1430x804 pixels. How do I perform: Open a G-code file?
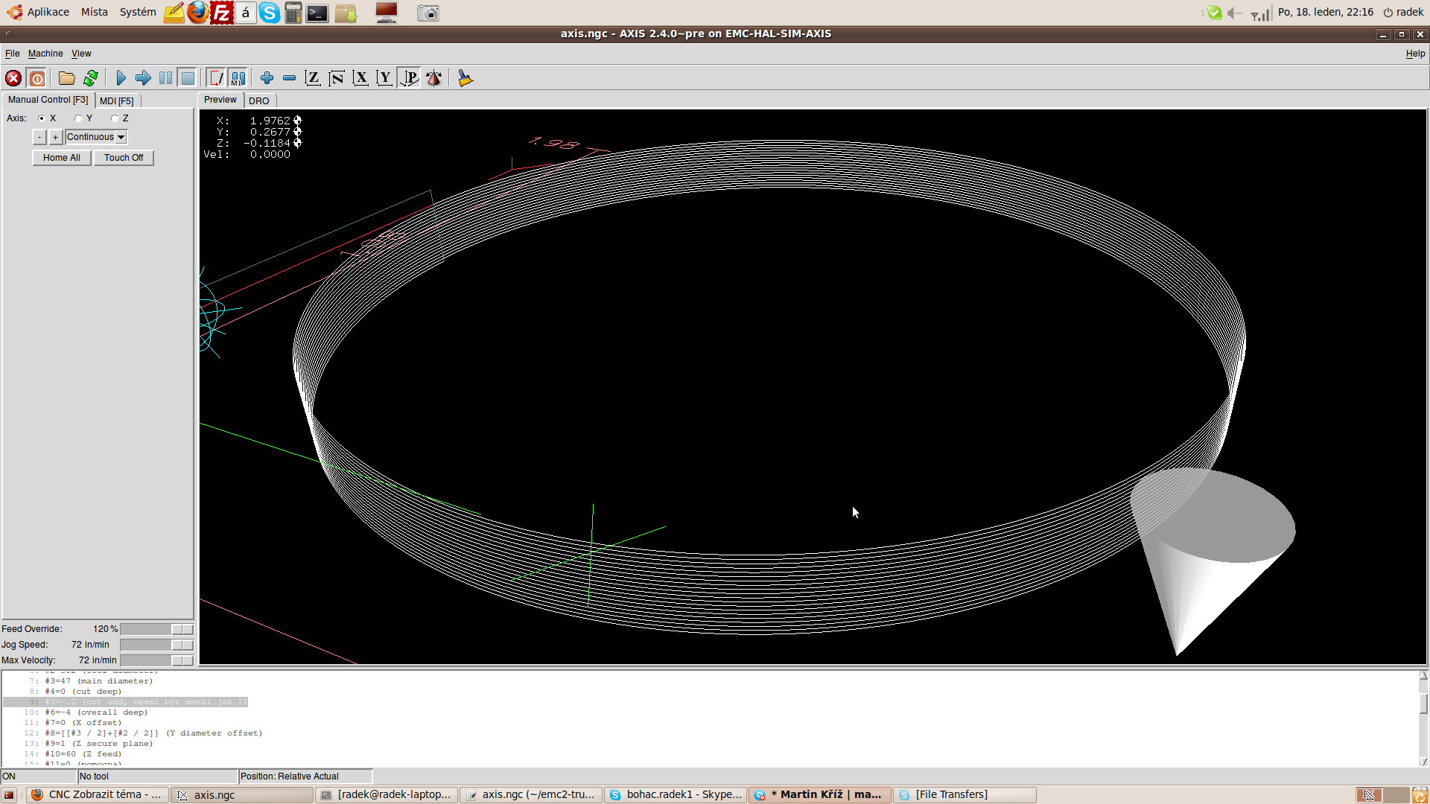[x=67, y=78]
